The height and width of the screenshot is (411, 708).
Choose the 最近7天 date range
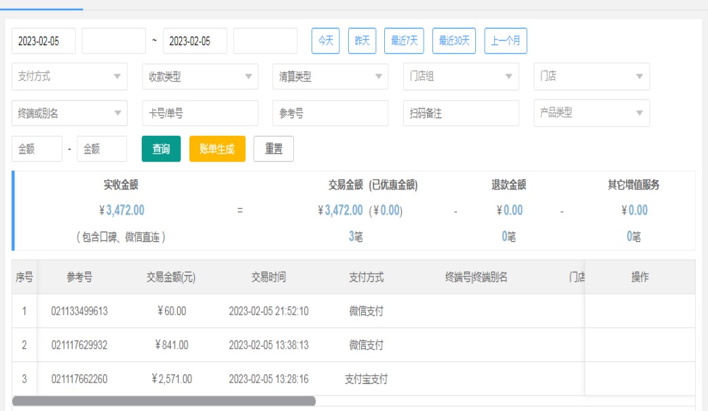404,41
